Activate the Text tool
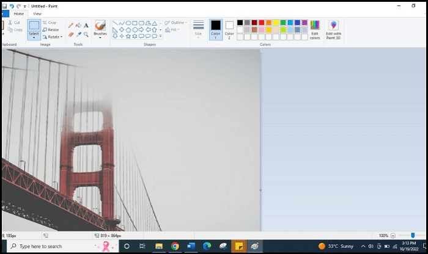428x254 pixels. [x=86, y=26]
